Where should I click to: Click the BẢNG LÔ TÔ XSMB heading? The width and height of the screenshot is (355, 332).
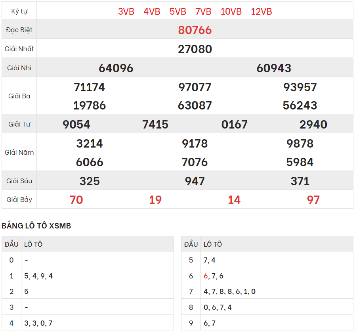click(x=36, y=226)
